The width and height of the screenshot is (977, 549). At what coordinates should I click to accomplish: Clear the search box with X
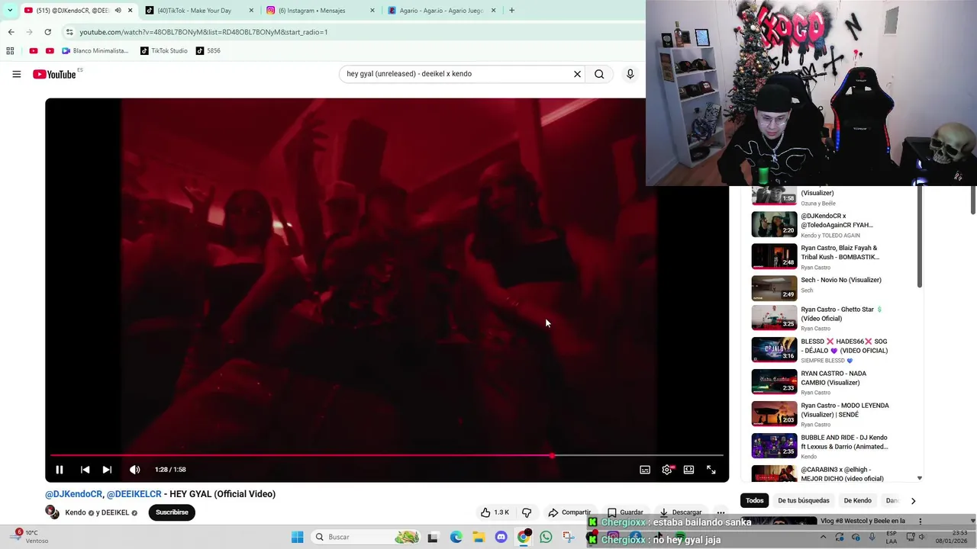(577, 74)
